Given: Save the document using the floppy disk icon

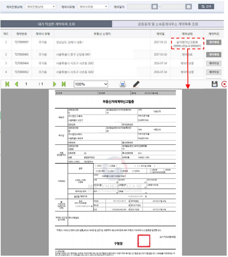Looking at the screenshot, I should coord(214,84).
